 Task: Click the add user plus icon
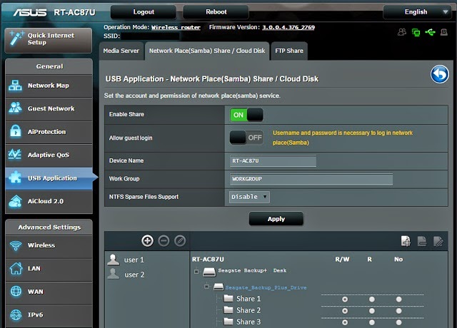(148, 241)
